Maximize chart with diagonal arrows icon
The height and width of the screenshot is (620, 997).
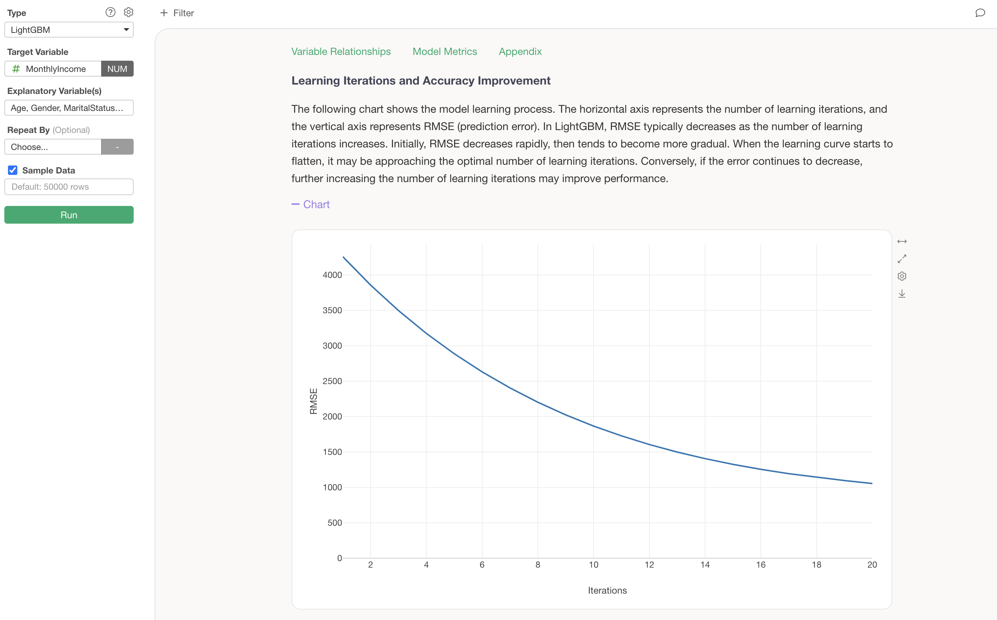coord(902,259)
